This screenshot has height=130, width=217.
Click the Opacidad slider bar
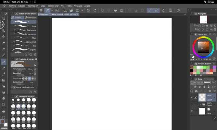20,75
